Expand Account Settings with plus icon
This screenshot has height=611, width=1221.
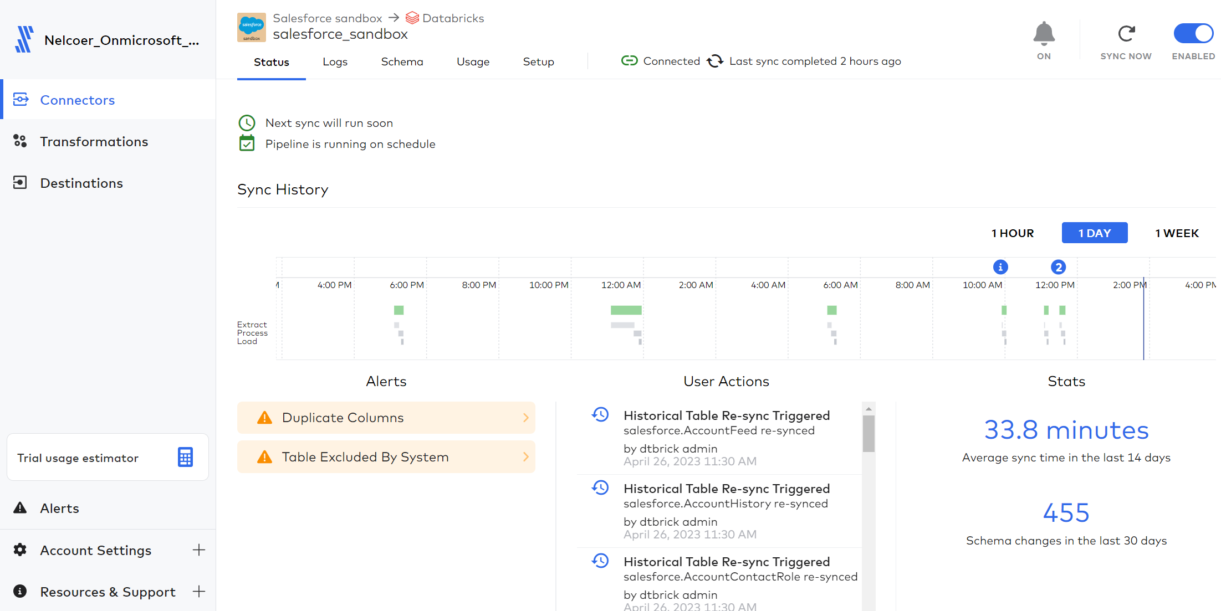(198, 550)
